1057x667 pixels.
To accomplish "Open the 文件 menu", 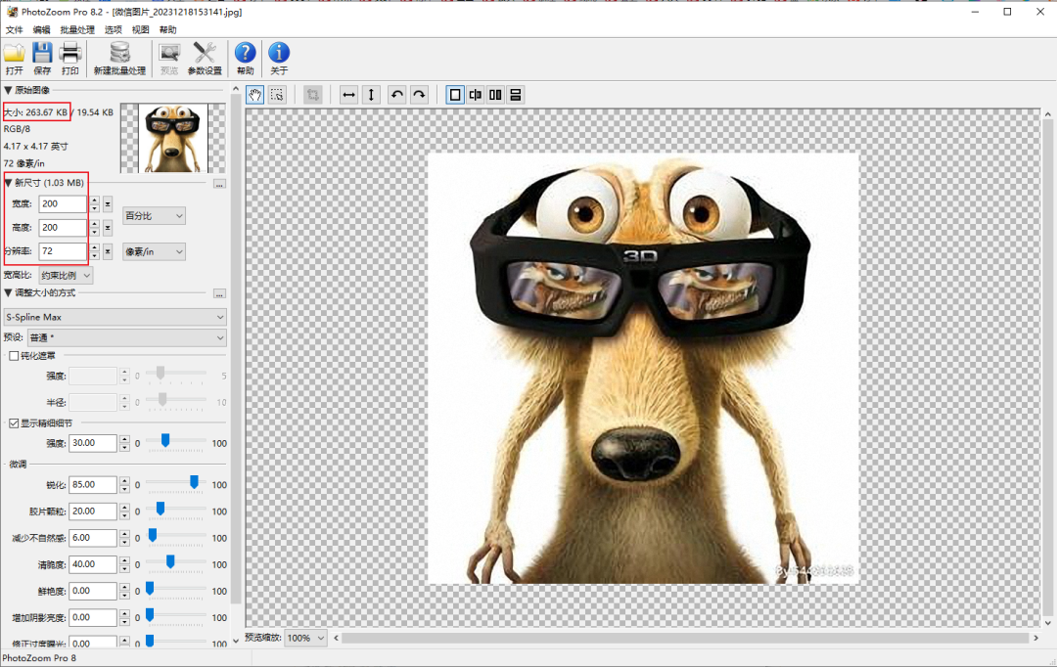I will point(14,29).
